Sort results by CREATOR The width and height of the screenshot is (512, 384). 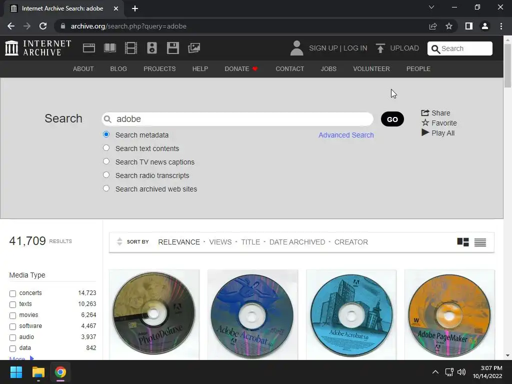[351, 242]
